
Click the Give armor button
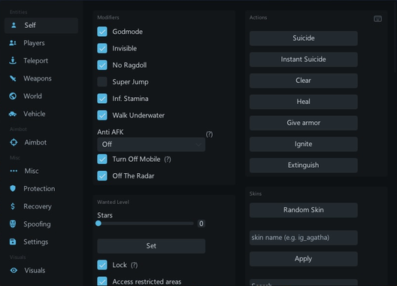tap(304, 123)
